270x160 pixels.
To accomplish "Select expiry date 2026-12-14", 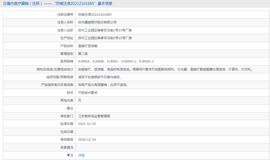I will point(87,139).
